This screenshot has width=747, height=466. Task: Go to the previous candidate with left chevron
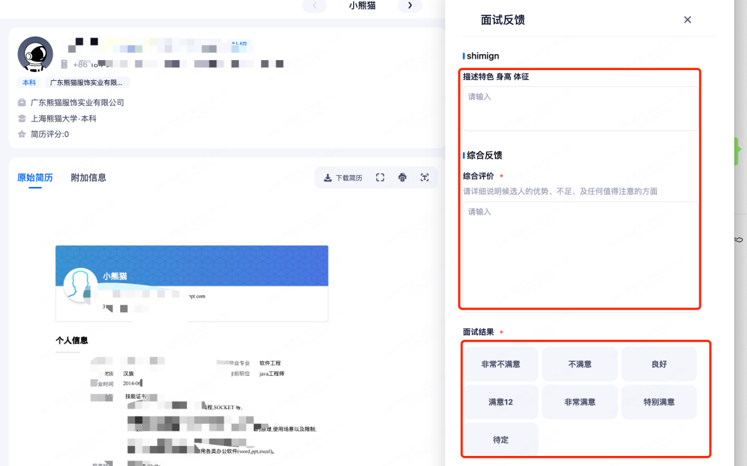coord(314,5)
